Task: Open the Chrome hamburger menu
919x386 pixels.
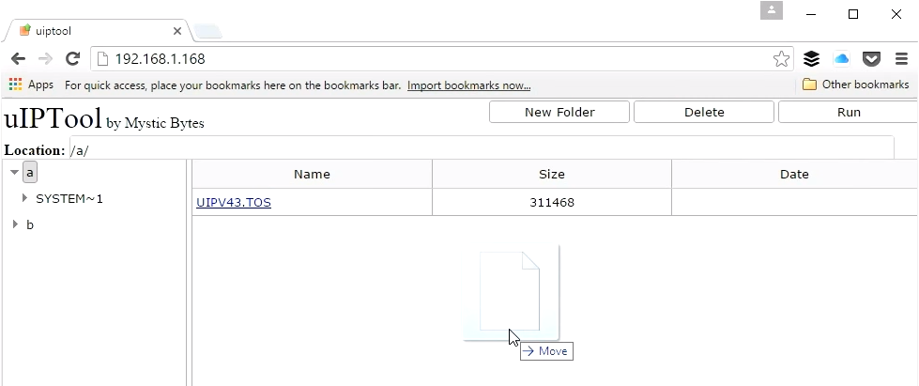Action: tap(901, 58)
